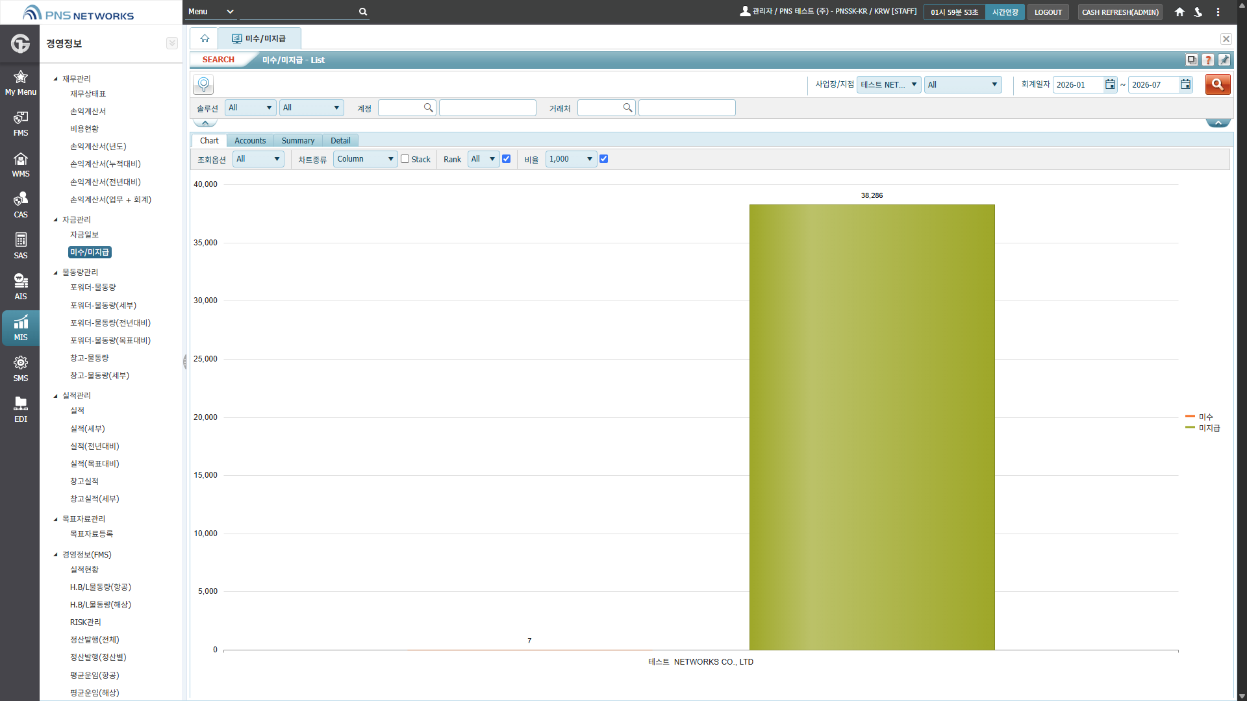Collapse the 재무관리 tree node

click(x=56, y=79)
